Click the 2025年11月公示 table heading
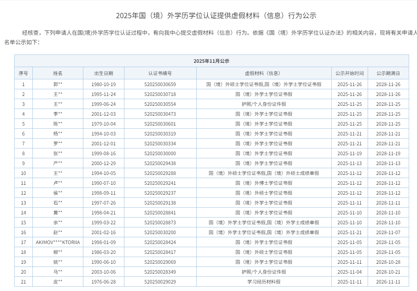 point(211,61)
